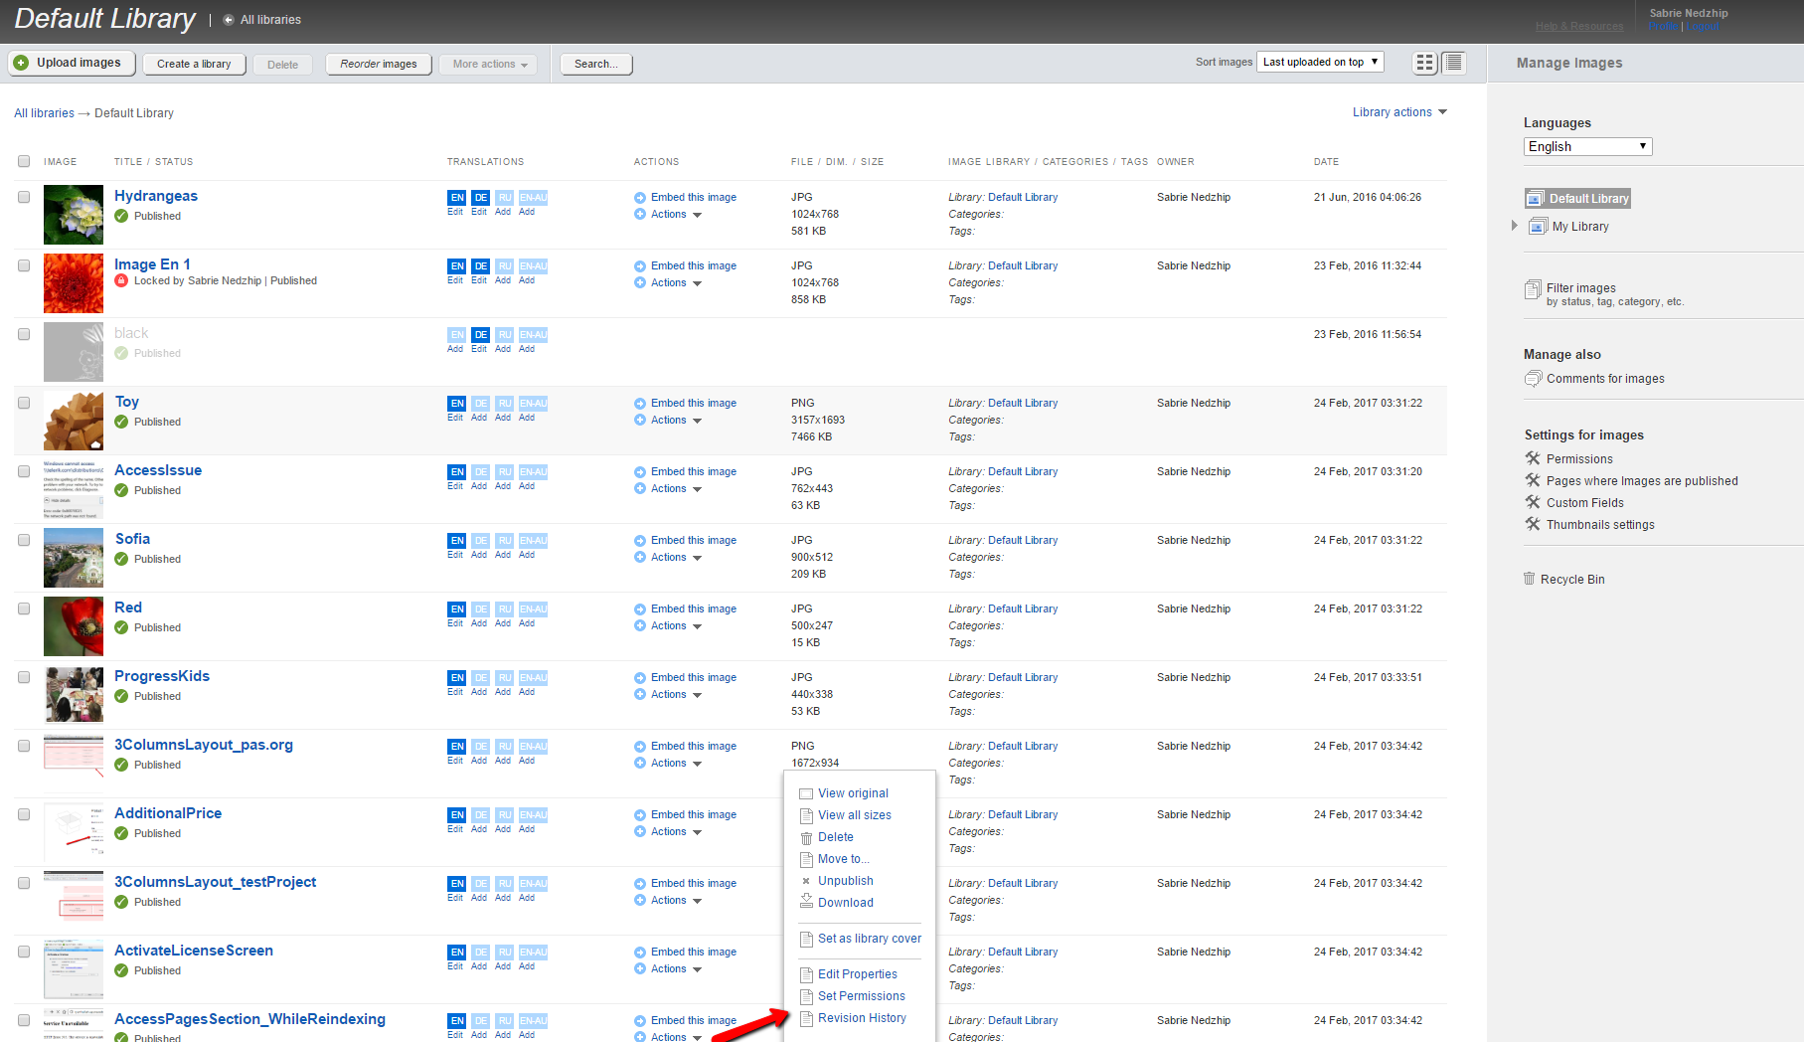Click DE translation badge for Toy

[x=481, y=404]
